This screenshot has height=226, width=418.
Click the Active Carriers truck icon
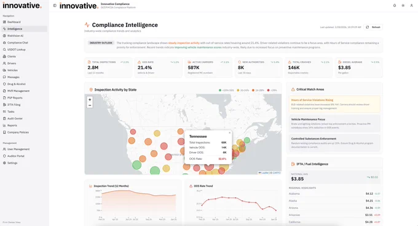click(x=189, y=62)
